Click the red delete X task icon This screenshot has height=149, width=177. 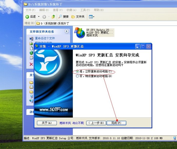point(31,64)
